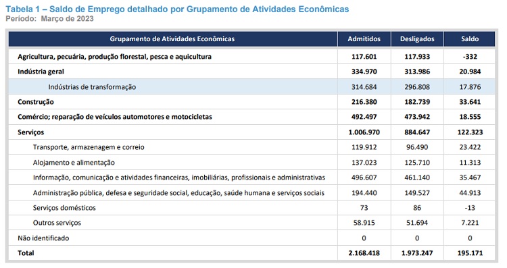Click Indústria geral admitidos 334.970
Screen dimensions: 507x268
[x=364, y=72]
